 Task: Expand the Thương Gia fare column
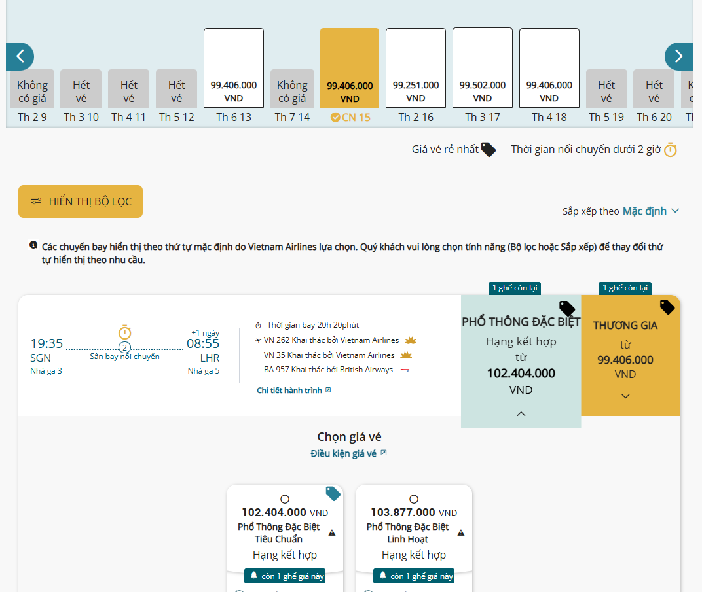click(x=625, y=396)
